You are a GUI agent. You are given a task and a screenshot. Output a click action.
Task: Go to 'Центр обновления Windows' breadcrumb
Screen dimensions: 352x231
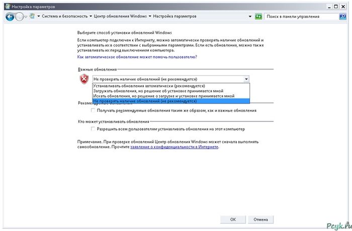click(x=120, y=17)
